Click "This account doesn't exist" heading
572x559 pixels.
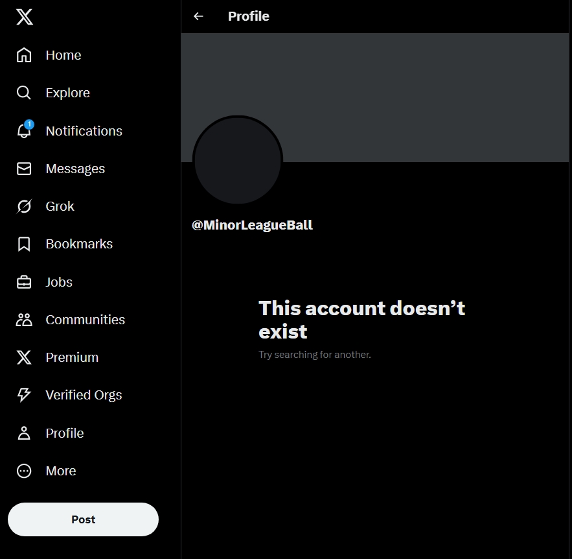click(361, 320)
